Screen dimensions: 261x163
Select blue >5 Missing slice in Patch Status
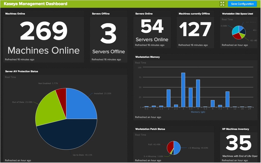click(x=177, y=147)
